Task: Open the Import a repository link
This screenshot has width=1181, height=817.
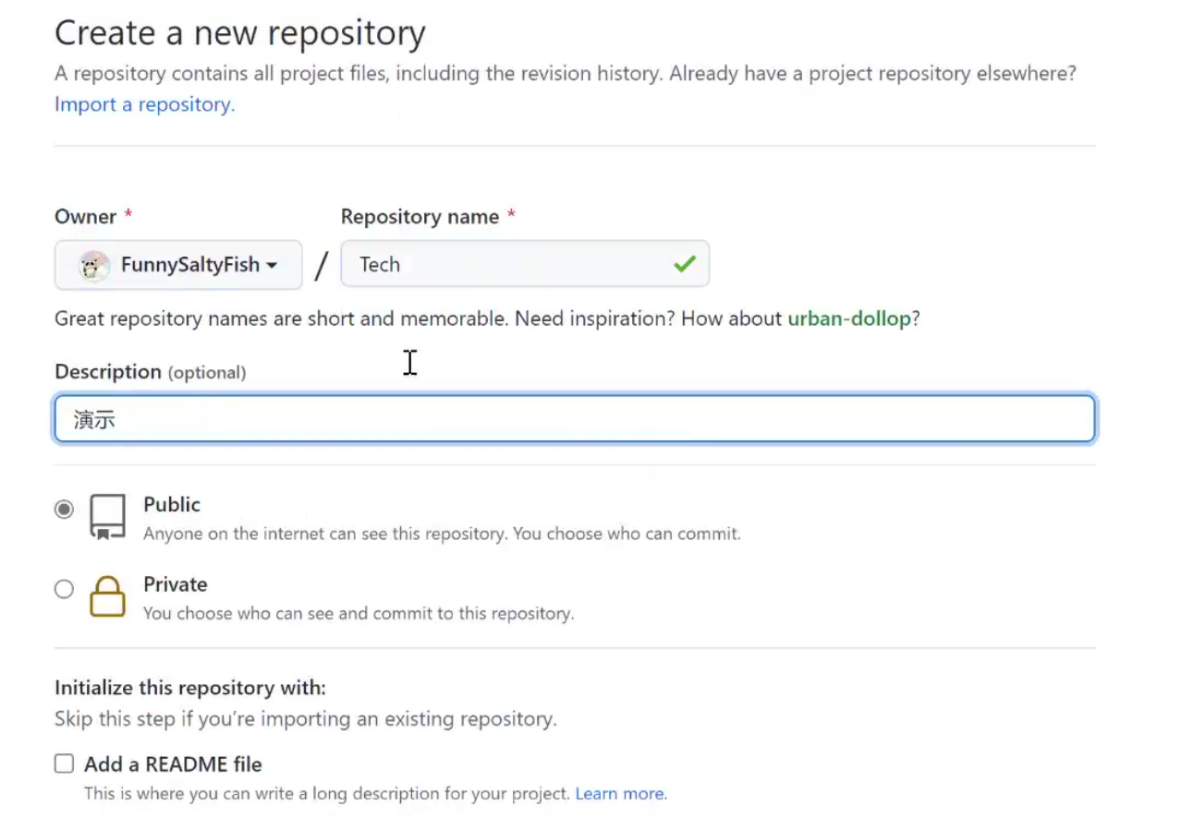Action: pyautogui.click(x=145, y=104)
